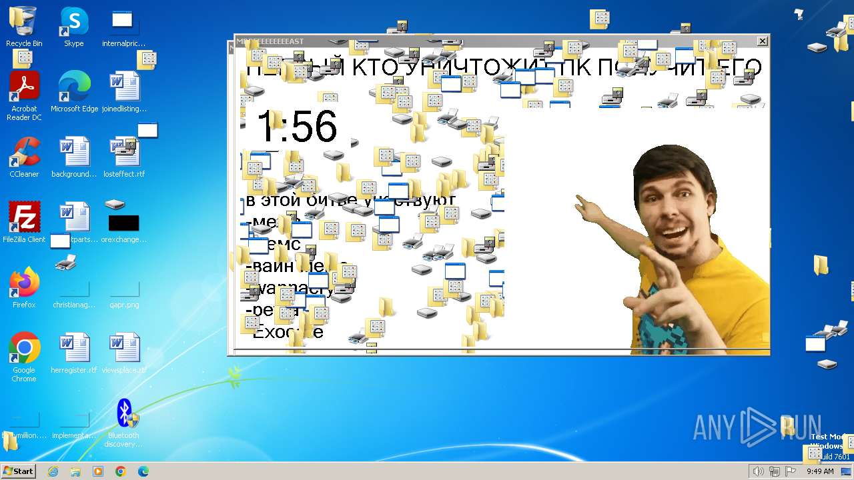Open Windows Explorer from the taskbar
Image resolution: width=854 pixels, height=480 pixels.
75,471
